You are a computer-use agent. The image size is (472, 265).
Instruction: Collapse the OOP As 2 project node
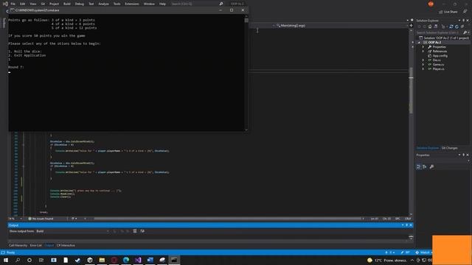point(419,43)
